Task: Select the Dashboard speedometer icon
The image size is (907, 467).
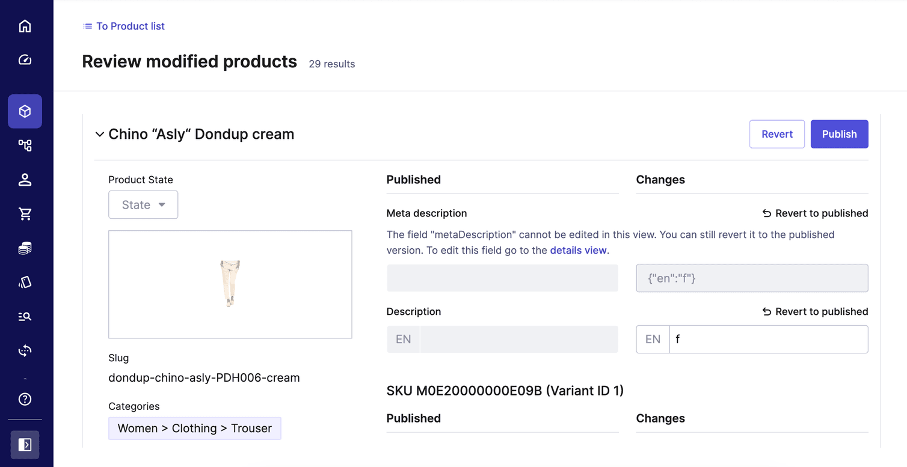Action: (x=25, y=60)
